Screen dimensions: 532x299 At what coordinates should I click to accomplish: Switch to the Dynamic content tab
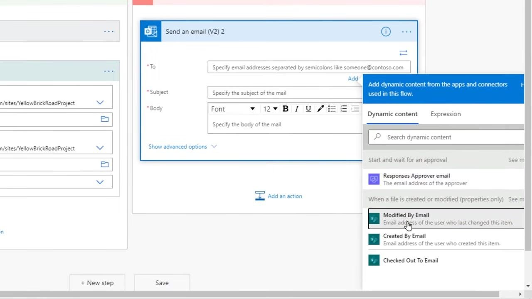pos(392,114)
